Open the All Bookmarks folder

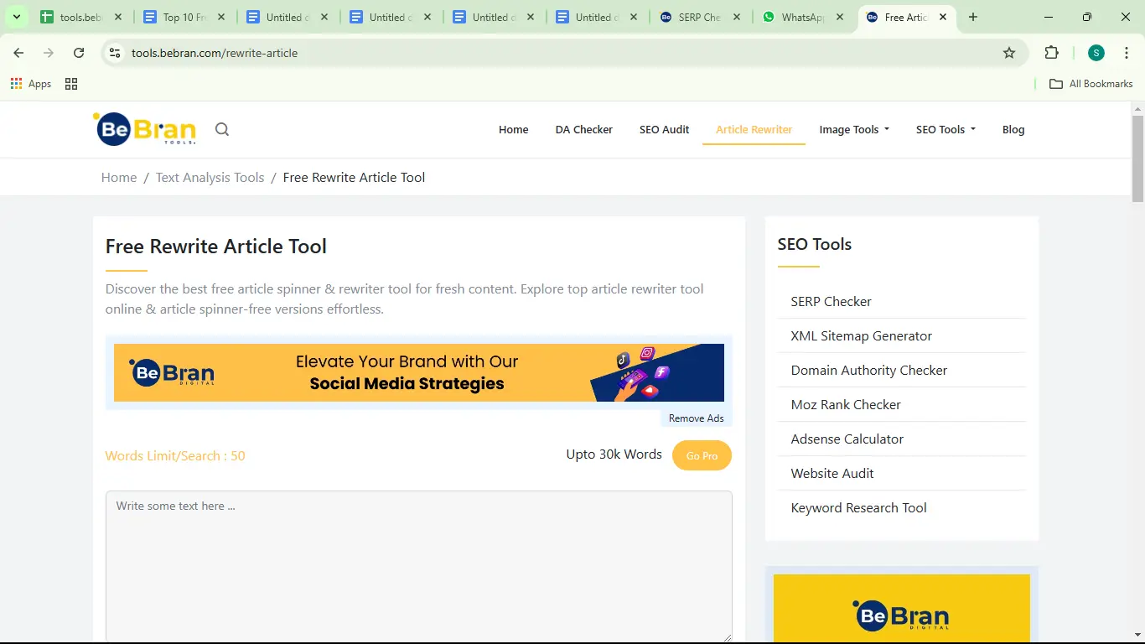tap(1091, 84)
